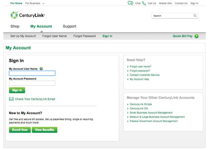
Task: Click the View Benefits button
Action: point(44,130)
